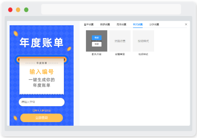Click the browser address bar
The image size is (197, 138).
(111, 9)
